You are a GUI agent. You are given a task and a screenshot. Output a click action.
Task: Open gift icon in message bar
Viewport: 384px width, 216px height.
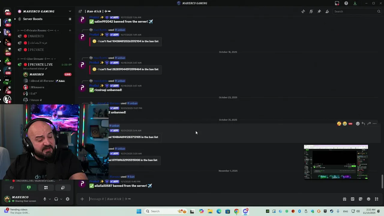[x=344, y=199]
